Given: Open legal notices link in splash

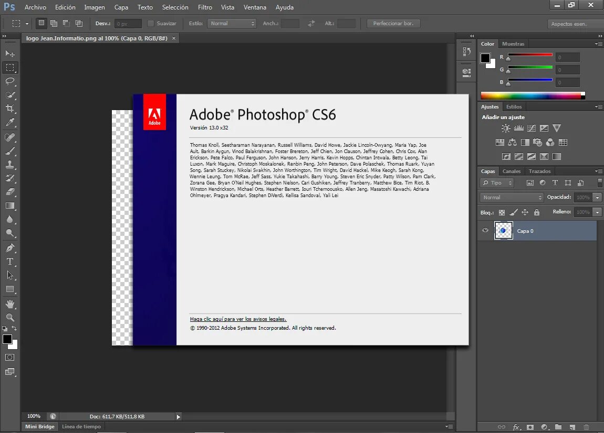Looking at the screenshot, I should click(x=238, y=319).
